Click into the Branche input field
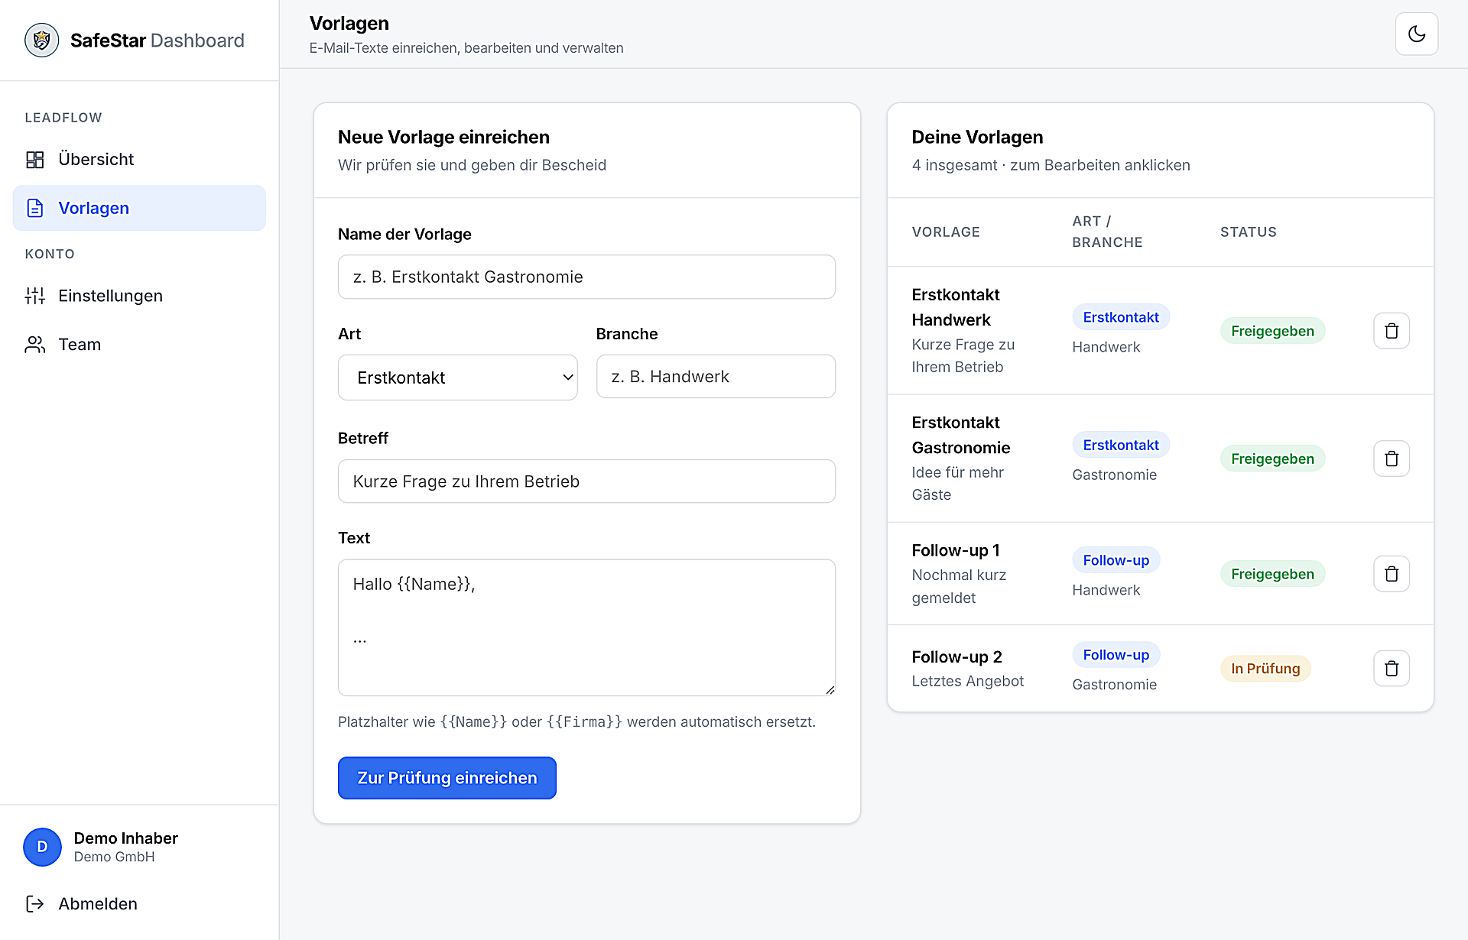1468x940 pixels. (716, 377)
